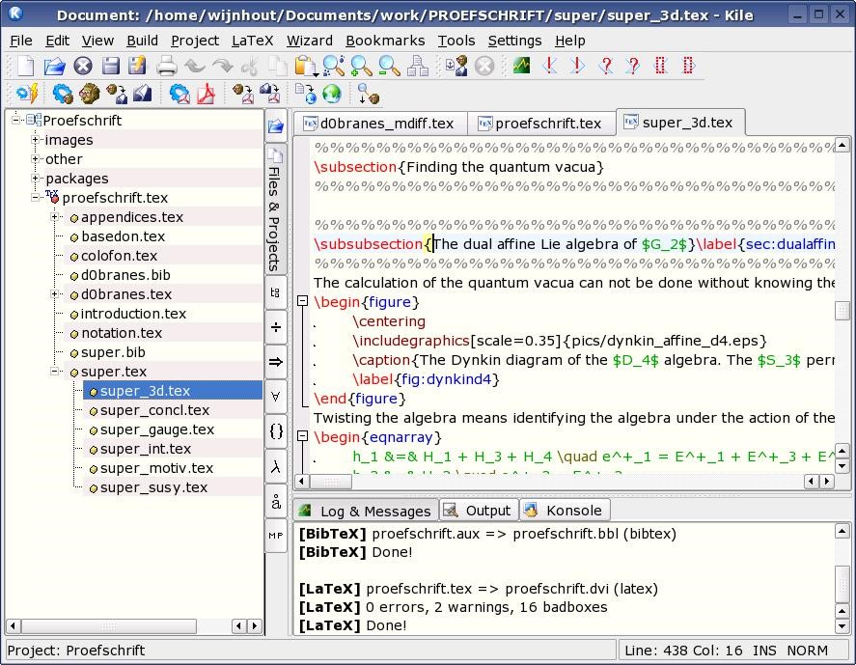Click the View log messages chart icon

521,66
